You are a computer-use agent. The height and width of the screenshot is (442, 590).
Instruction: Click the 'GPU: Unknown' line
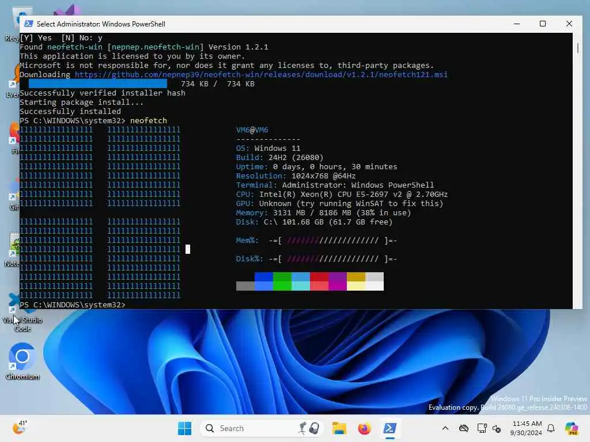340,203
